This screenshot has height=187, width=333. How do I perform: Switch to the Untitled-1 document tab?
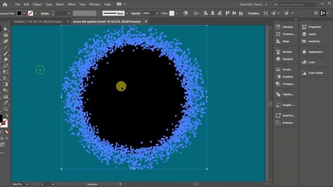click(38, 21)
